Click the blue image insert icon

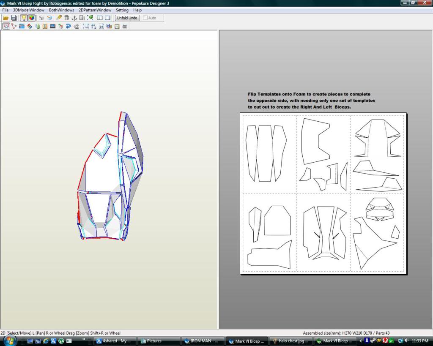pos(53,26)
